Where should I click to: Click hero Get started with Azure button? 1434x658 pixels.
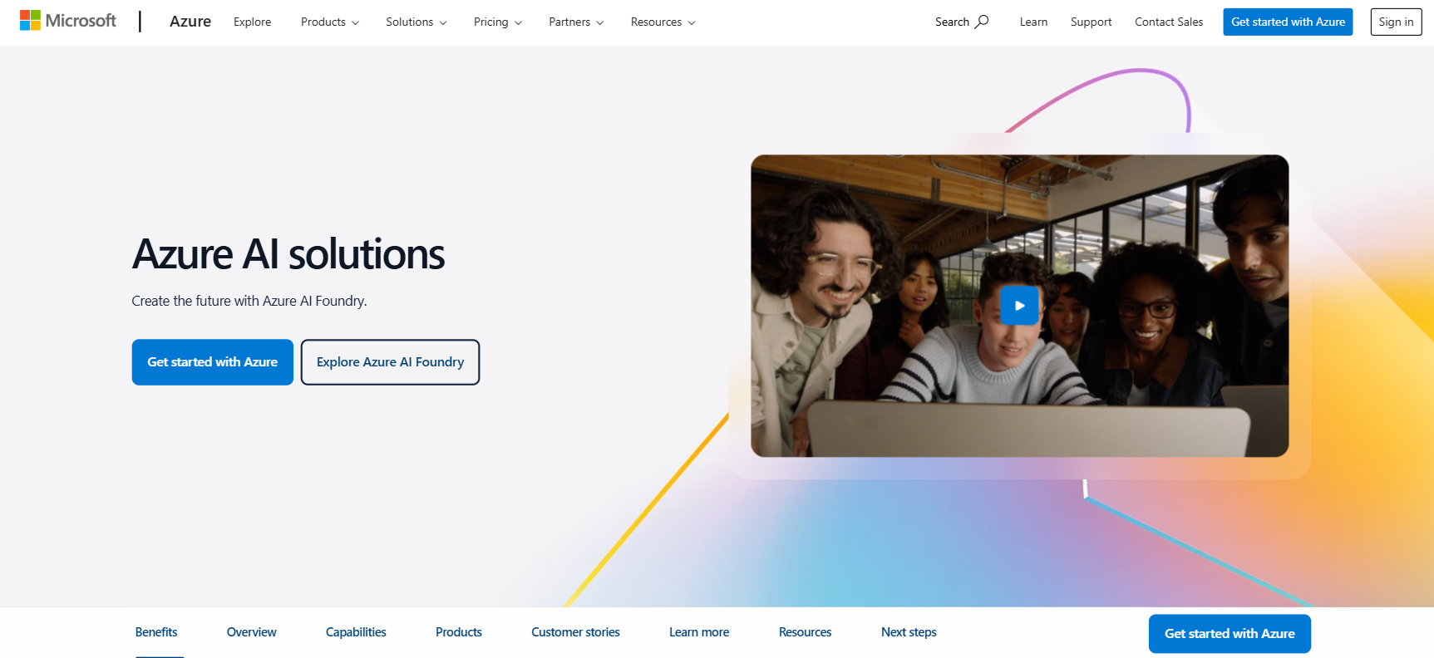(213, 362)
